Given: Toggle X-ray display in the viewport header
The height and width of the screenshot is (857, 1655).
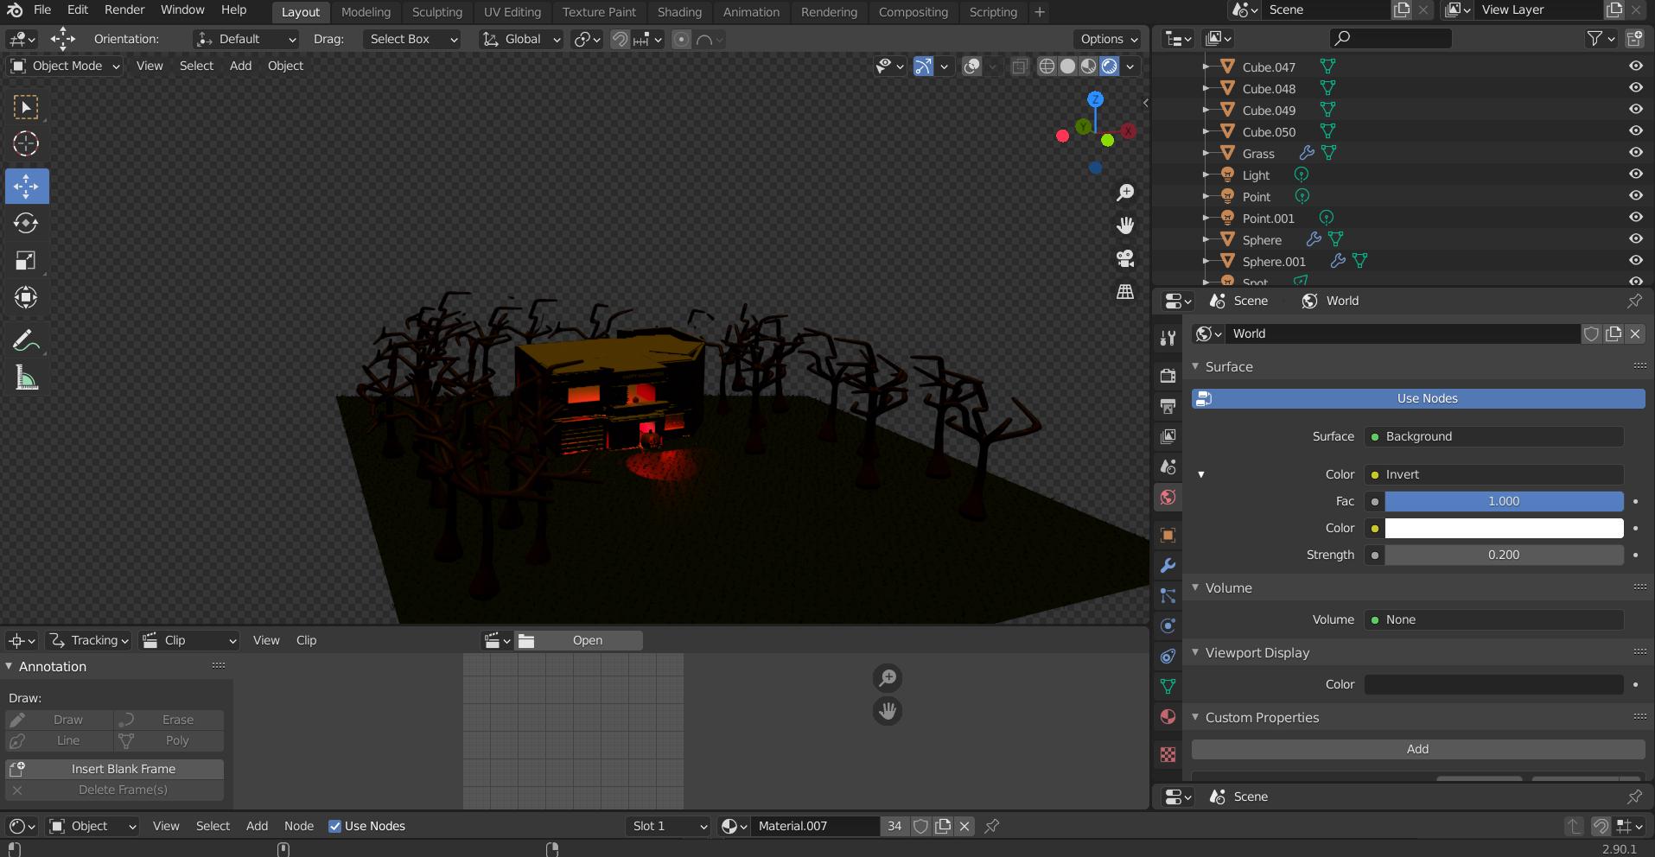Looking at the screenshot, I should point(1020,67).
